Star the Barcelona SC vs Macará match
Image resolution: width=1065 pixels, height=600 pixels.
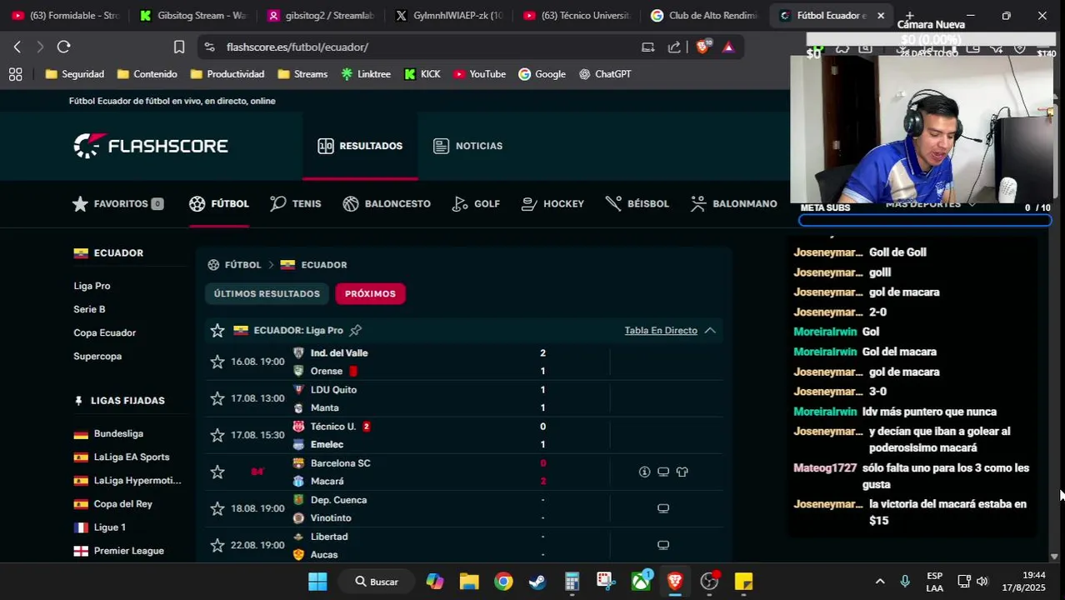pyautogui.click(x=217, y=472)
